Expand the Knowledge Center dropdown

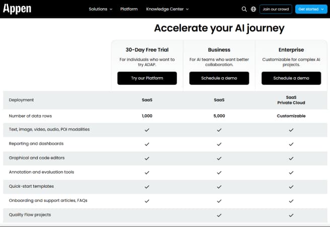167,9
